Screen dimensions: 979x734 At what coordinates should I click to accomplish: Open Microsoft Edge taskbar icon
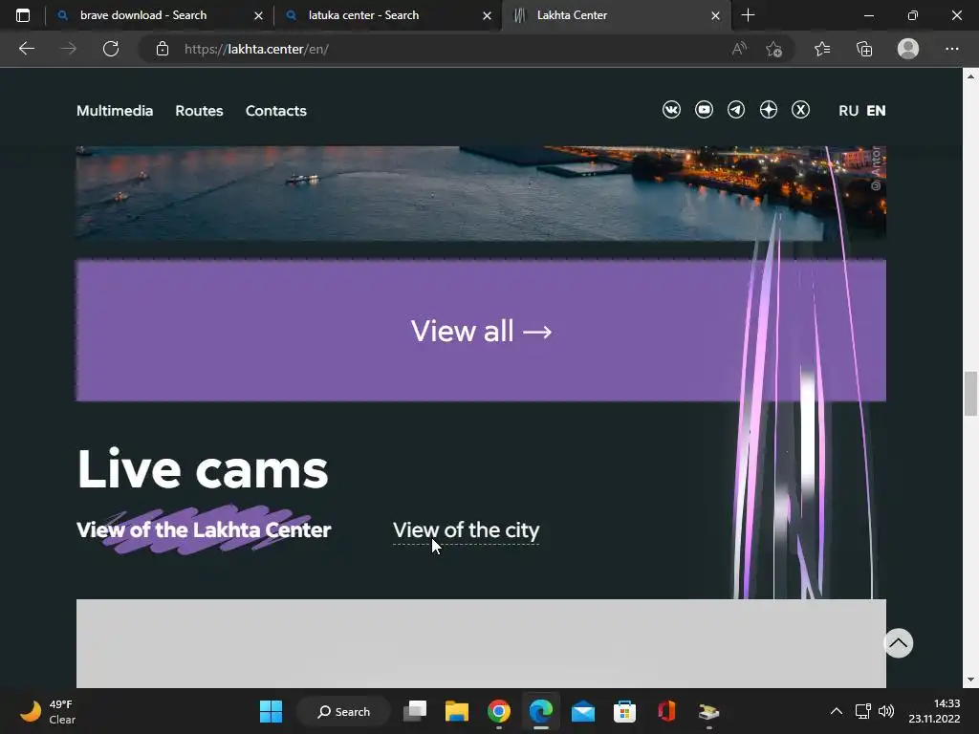coord(541,711)
